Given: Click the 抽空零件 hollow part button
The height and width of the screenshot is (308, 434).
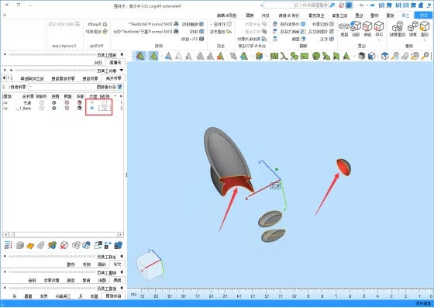Looking at the screenshot, I should [x=323, y=24].
